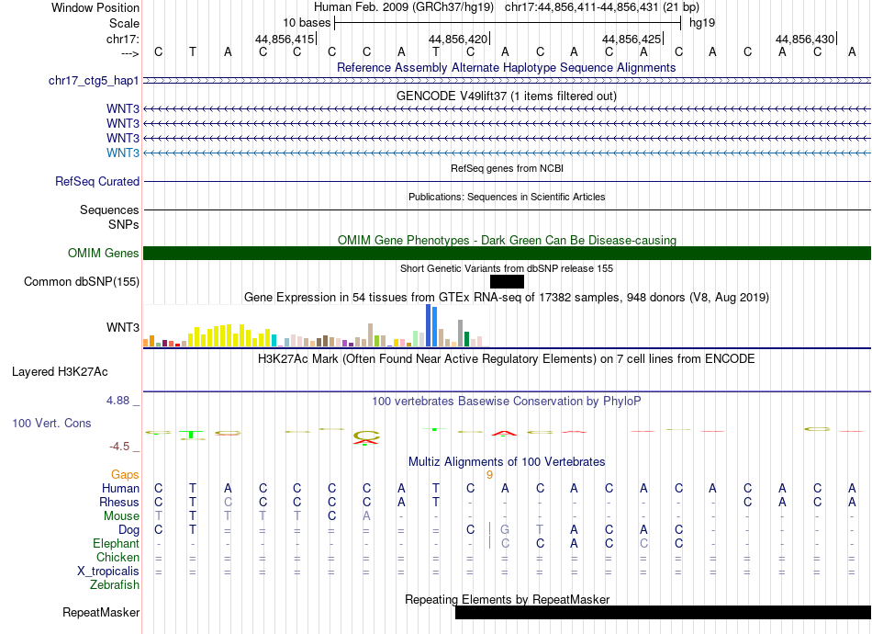Click the 44,856,415 position marker

point(285,39)
